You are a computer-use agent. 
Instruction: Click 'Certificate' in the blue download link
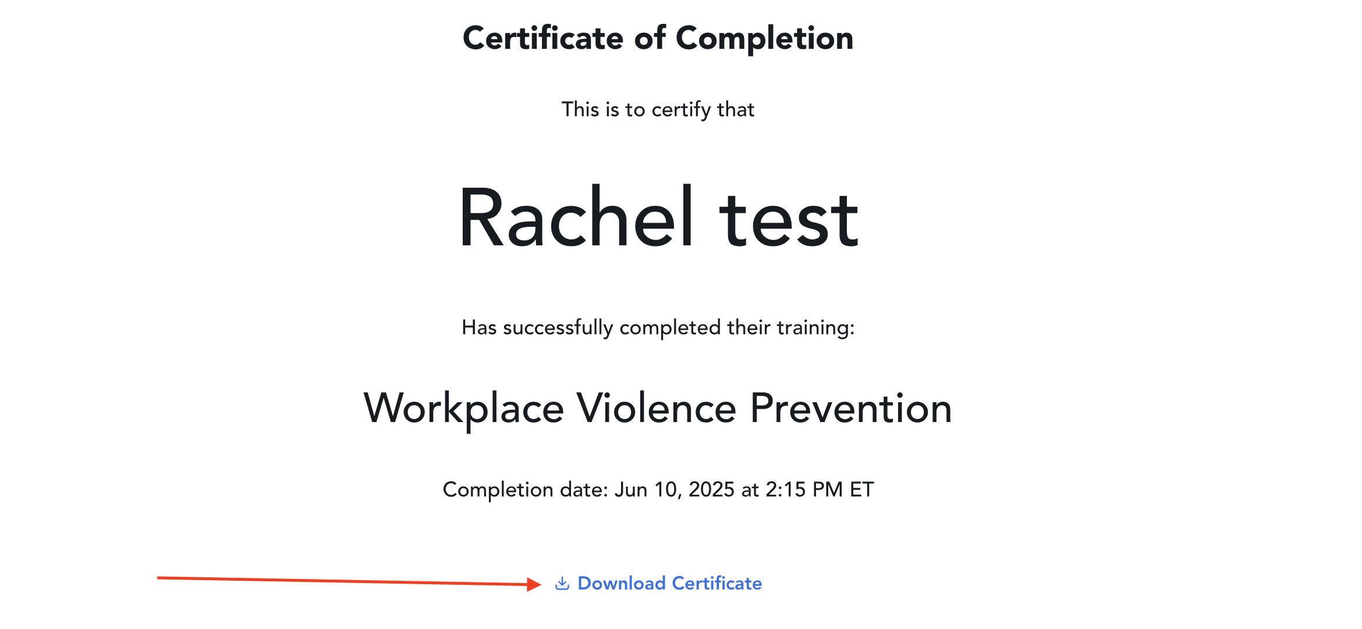click(717, 583)
